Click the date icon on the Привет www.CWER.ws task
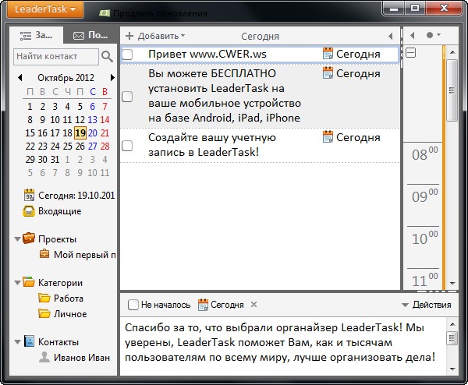 pos(328,53)
